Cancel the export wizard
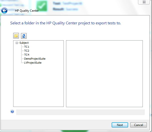Image resolution: width=152 pixels, height=132 pixels. point(138,125)
